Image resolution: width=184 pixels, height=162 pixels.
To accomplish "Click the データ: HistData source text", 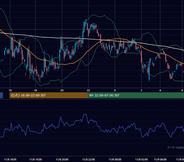I will pyautogui.click(x=176, y=147).
